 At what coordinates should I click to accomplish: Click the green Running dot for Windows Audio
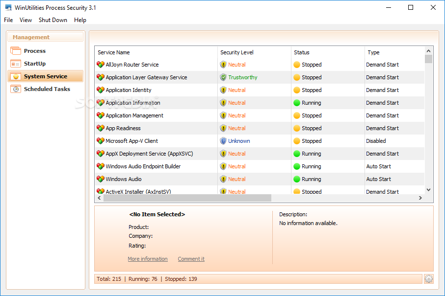point(297,179)
